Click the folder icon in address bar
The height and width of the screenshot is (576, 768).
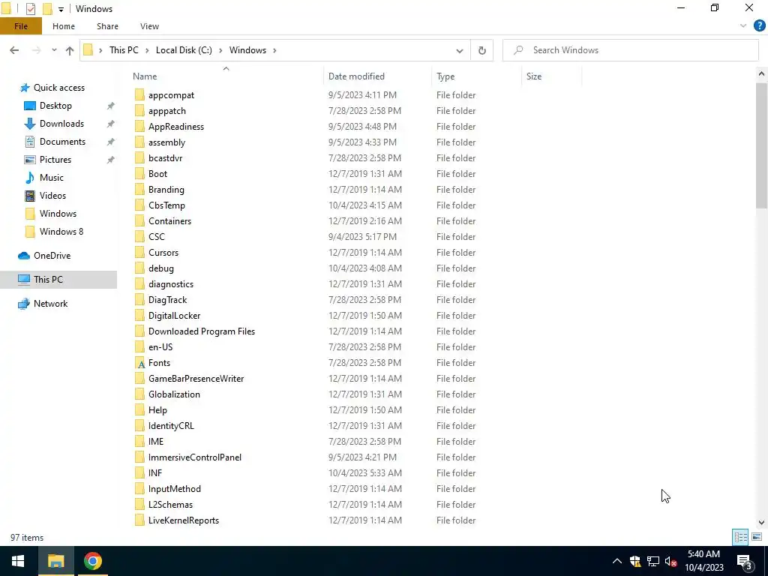(88, 50)
